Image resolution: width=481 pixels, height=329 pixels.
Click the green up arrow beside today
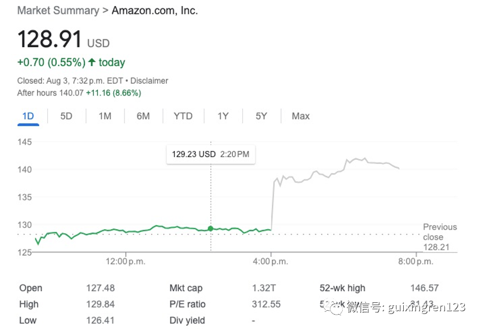[91, 62]
